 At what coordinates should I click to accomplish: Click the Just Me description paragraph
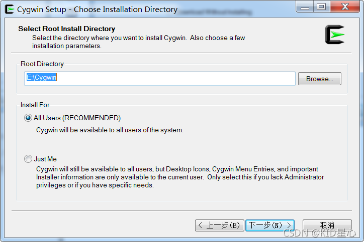(180, 177)
